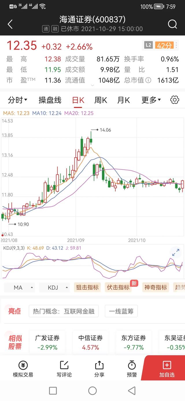
Task: Tap the 2021/09 date axis label
Action: point(76,240)
